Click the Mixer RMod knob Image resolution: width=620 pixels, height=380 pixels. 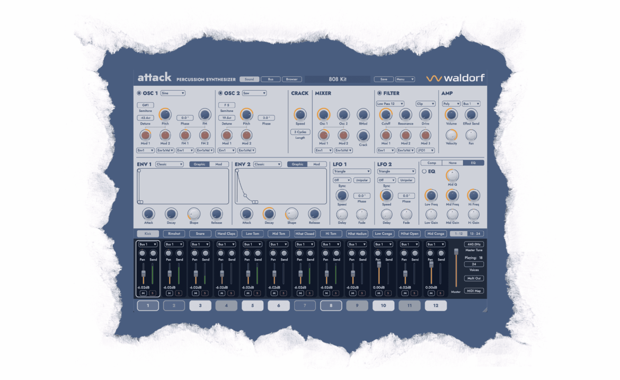(363, 114)
